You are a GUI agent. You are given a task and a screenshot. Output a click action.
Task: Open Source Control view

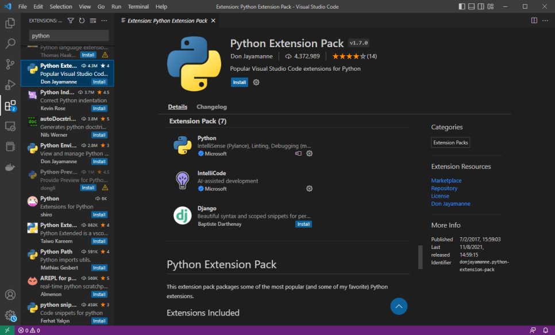(x=10, y=64)
